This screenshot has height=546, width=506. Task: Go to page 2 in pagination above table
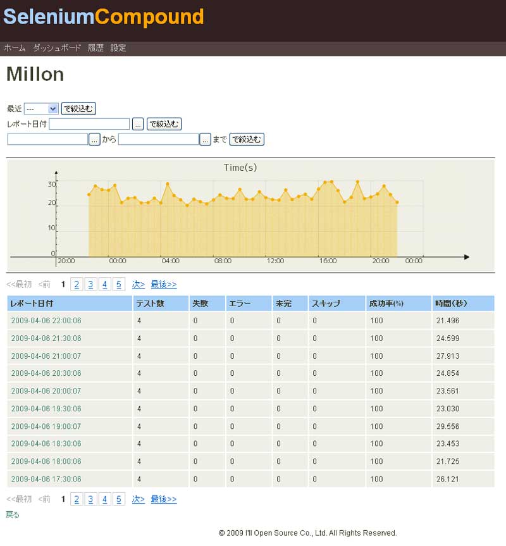tap(77, 285)
